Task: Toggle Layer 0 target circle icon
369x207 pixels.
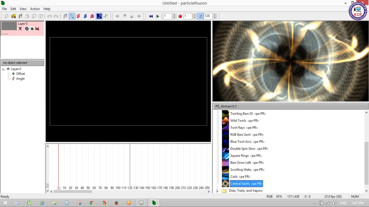Action: point(27,29)
